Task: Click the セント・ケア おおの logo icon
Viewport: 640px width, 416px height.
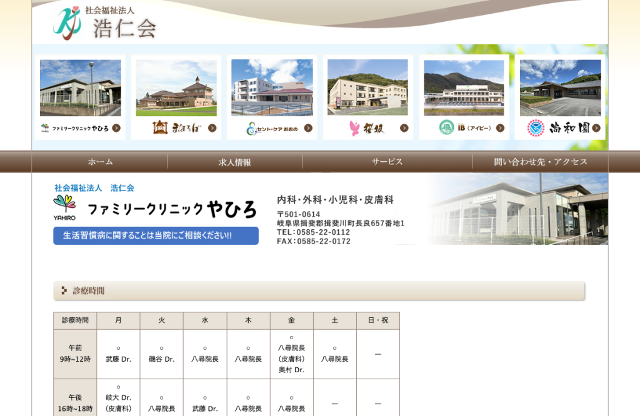Action: [251, 129]
